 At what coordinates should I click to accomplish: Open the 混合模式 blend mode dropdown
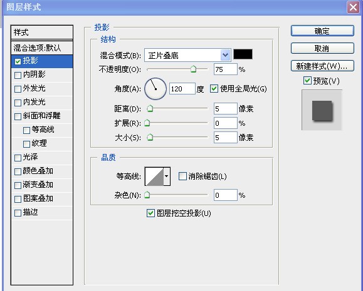tap(187, 55)
